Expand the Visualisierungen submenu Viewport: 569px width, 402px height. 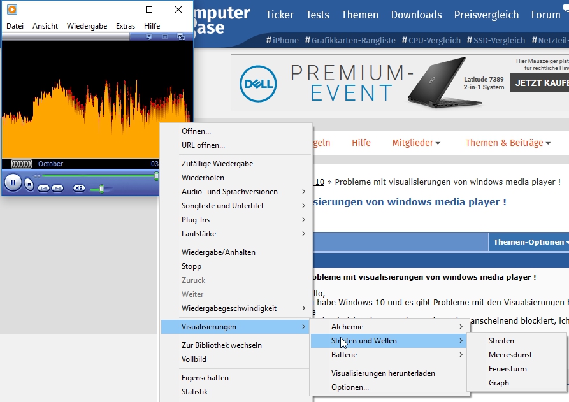coord(235,327)
